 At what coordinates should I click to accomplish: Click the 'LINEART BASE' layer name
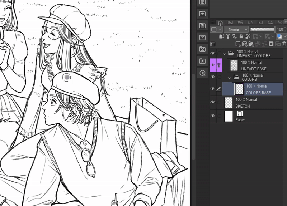(254, 69)
